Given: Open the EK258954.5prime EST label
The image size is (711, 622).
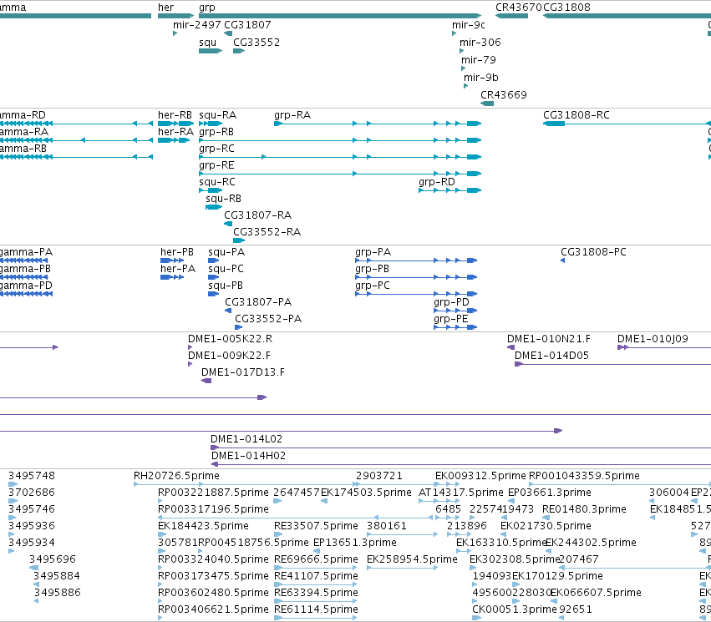Looking at the screenshot, I should coord(412,559).
